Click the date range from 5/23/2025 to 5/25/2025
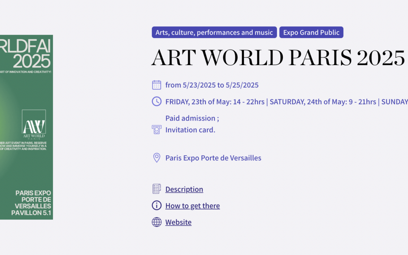 212,85
